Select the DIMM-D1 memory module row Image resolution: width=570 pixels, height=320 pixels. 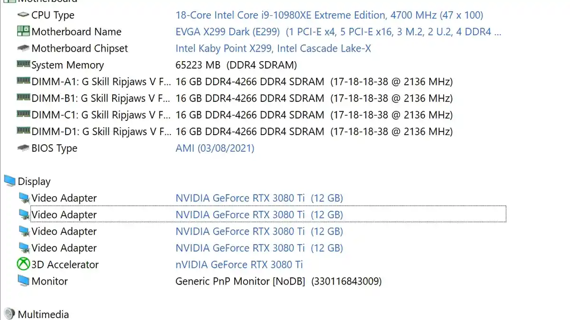101,132
